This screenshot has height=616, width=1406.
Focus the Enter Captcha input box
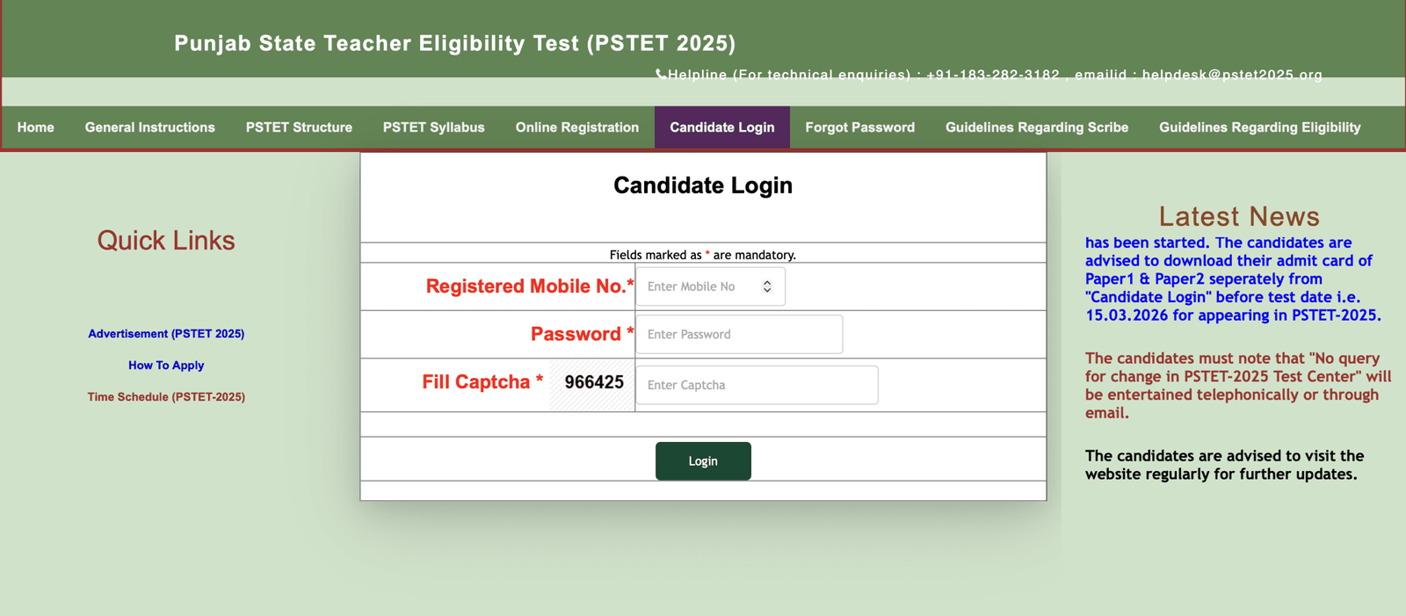(x=756, y=385)
